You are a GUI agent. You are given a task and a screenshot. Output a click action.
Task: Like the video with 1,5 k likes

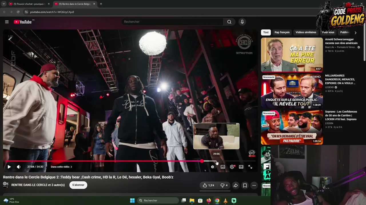(x=208, y=185)
